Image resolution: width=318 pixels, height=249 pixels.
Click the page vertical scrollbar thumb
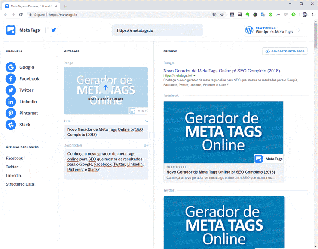(x=315, y=36)
